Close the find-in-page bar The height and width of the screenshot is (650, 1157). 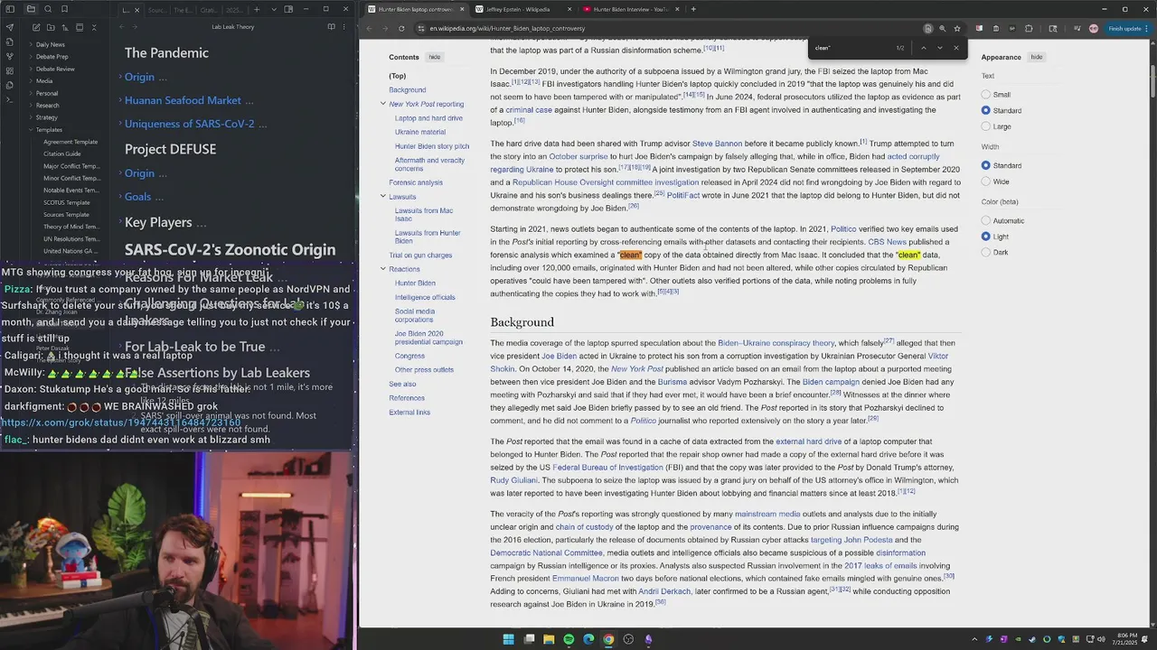(955, 48)
